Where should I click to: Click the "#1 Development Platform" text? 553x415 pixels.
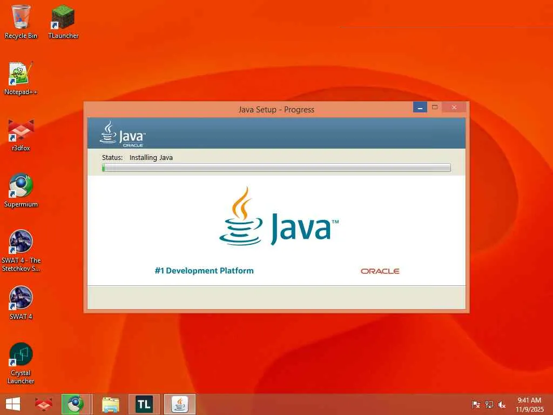204,271
